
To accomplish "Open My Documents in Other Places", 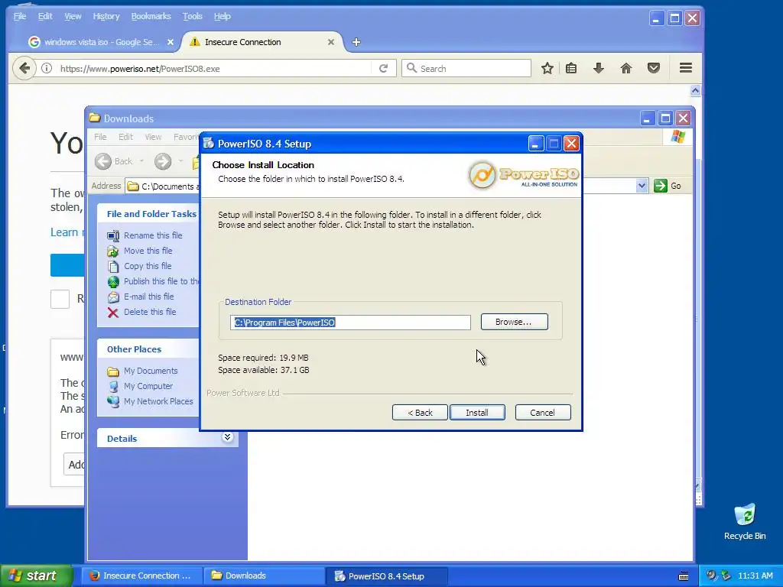I will click(x=151, y=371).
